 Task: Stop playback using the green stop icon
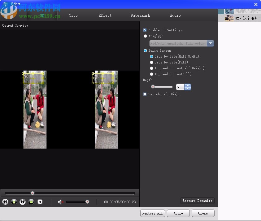pos(31,202)
